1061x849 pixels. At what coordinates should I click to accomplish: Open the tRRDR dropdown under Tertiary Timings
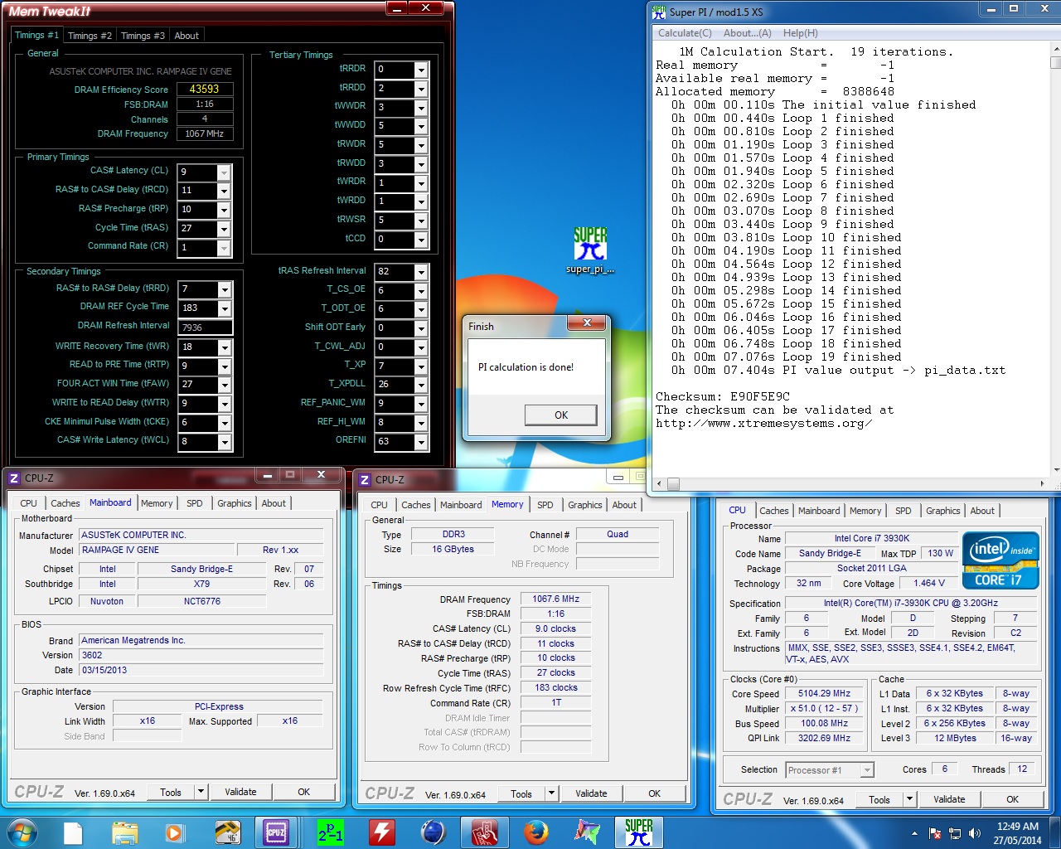(421, 70)
